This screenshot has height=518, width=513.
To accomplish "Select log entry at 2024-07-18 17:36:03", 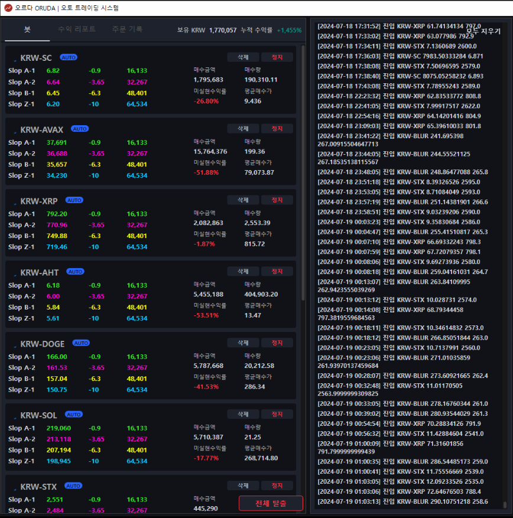I will coord(400,56).
